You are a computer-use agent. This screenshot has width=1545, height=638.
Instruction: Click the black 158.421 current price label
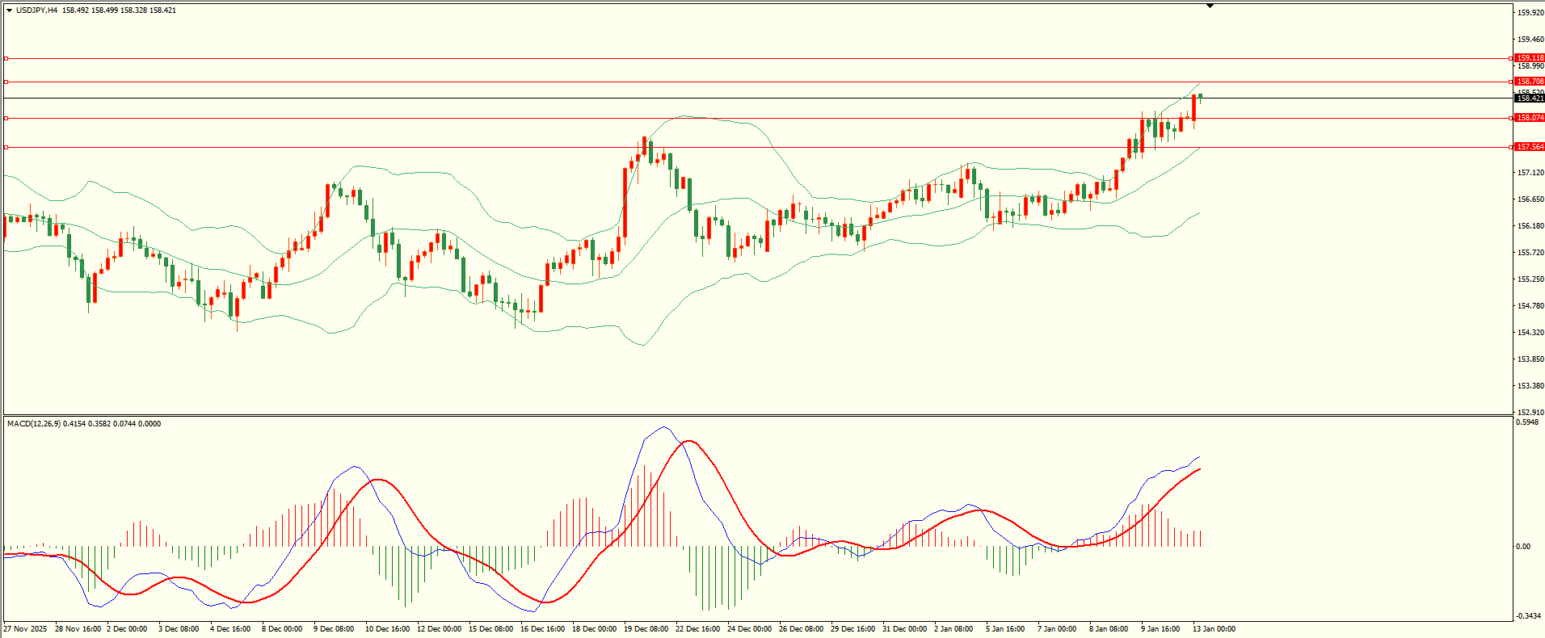(x=1530, y=99)
